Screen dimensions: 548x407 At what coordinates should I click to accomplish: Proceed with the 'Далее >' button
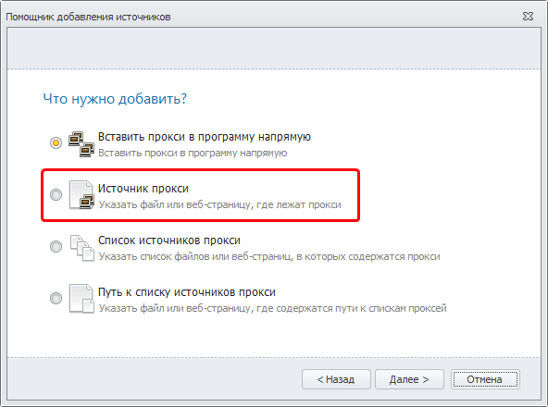[409, 379]
